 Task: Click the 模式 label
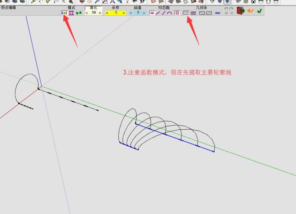pos(72,8)
